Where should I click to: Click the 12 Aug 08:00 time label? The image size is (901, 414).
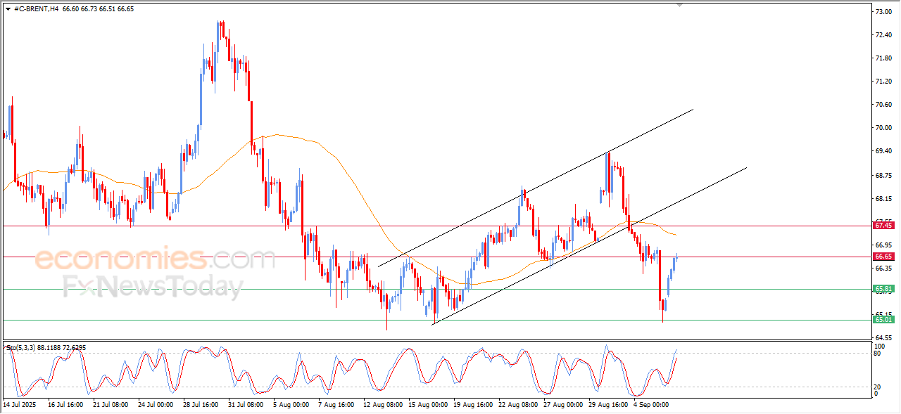382,405
